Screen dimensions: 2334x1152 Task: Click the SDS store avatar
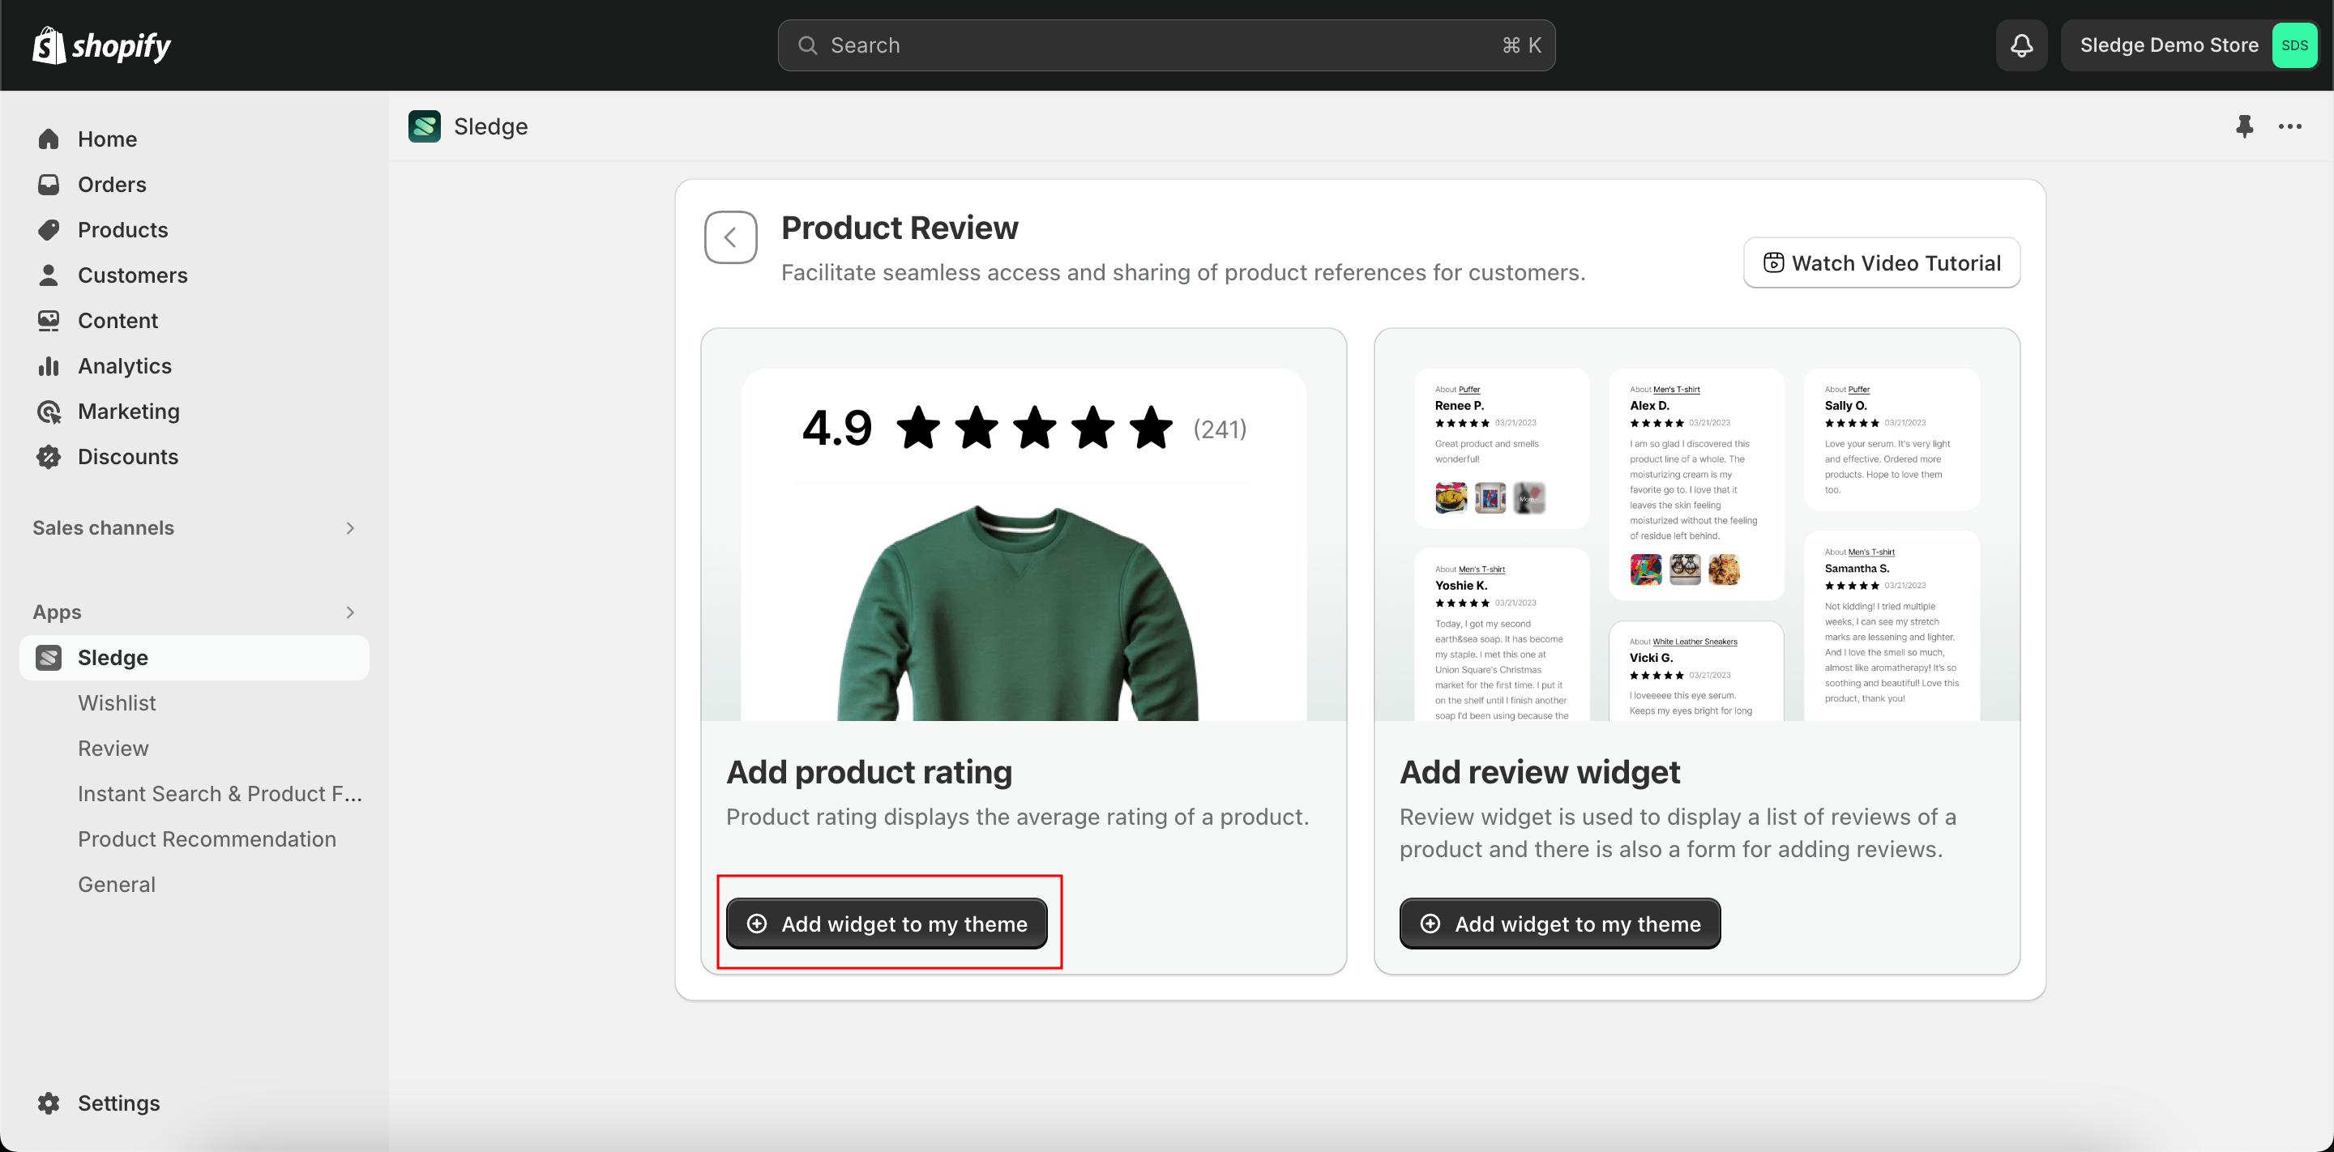pos(2293,45)
